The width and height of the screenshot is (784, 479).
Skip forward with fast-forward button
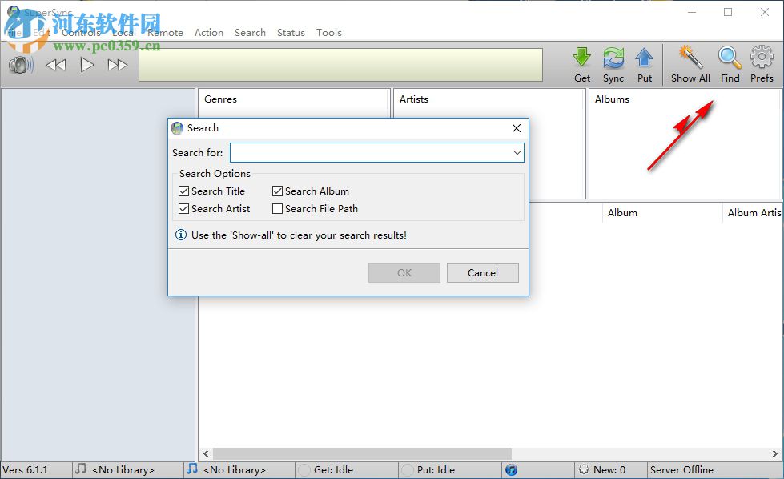coord(118,65)
